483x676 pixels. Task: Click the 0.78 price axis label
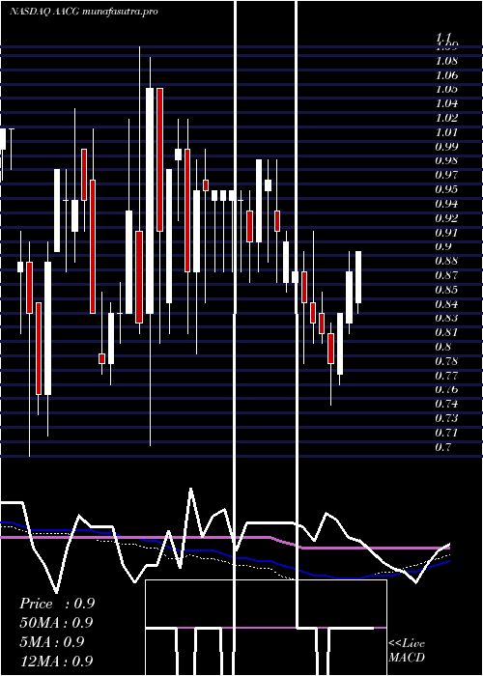[x=447, y=361]
